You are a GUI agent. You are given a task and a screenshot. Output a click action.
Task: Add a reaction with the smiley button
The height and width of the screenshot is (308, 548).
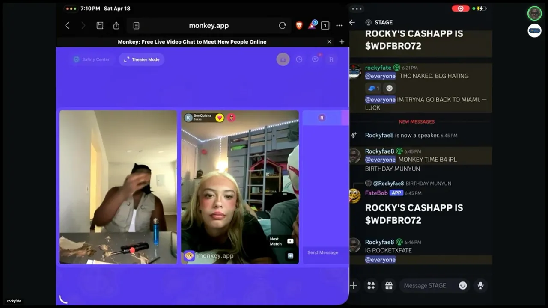[x=389, y=88]
